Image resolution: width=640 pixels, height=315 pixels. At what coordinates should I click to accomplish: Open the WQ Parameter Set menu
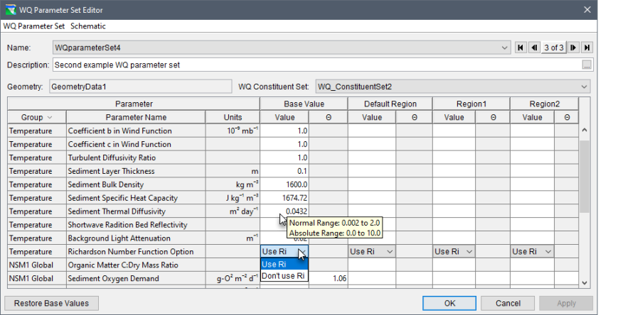pyautogui.click(x=34, y=26)
